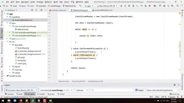Expand the mipmap folder

coord(10,70)
